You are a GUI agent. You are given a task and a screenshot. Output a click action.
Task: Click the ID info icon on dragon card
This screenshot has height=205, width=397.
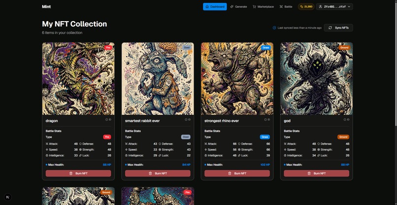tap(106, 119)
